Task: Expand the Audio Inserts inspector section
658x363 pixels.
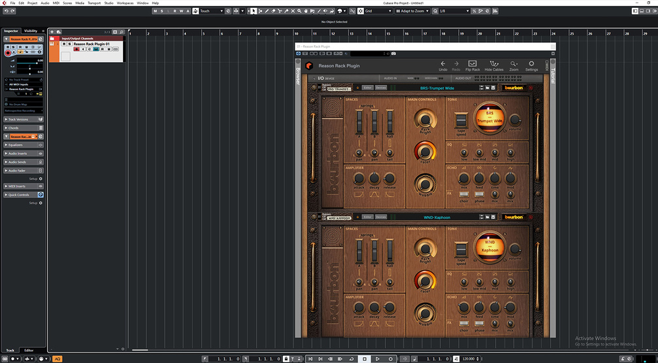Action: point(24,154)
